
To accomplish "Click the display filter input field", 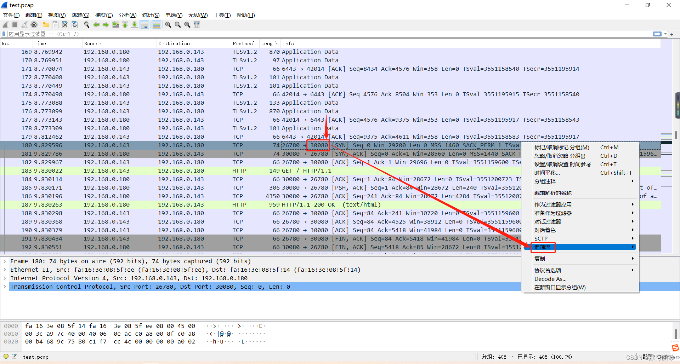I will pos(329,34).
